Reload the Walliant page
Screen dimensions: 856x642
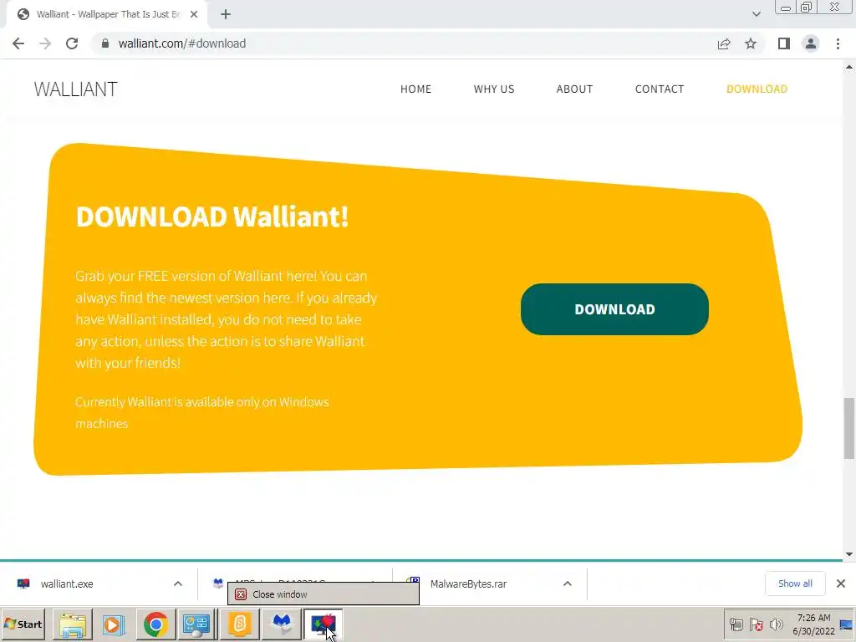[72, 43]
